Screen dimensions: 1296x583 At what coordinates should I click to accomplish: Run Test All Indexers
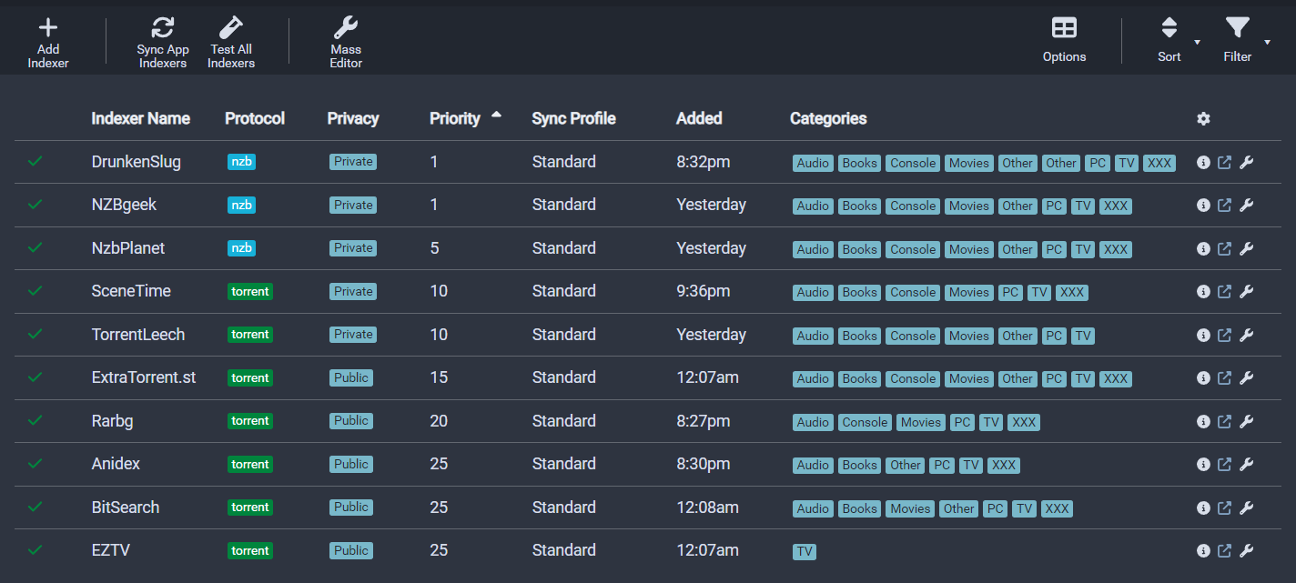pos(231,28)
